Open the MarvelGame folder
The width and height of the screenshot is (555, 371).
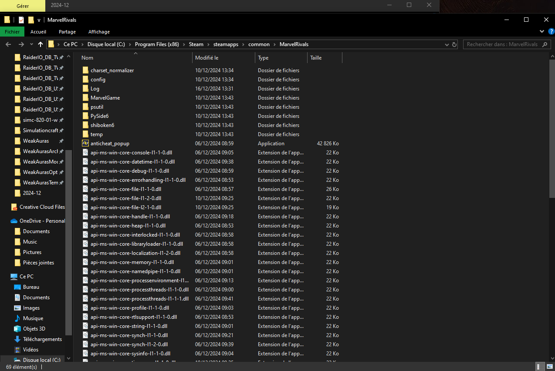[x=105, y=98]
